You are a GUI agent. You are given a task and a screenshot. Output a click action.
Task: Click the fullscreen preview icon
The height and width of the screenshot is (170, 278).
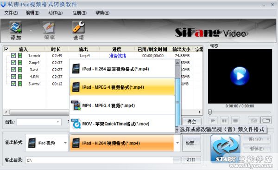pyautogui.click(x=266, y=121)
